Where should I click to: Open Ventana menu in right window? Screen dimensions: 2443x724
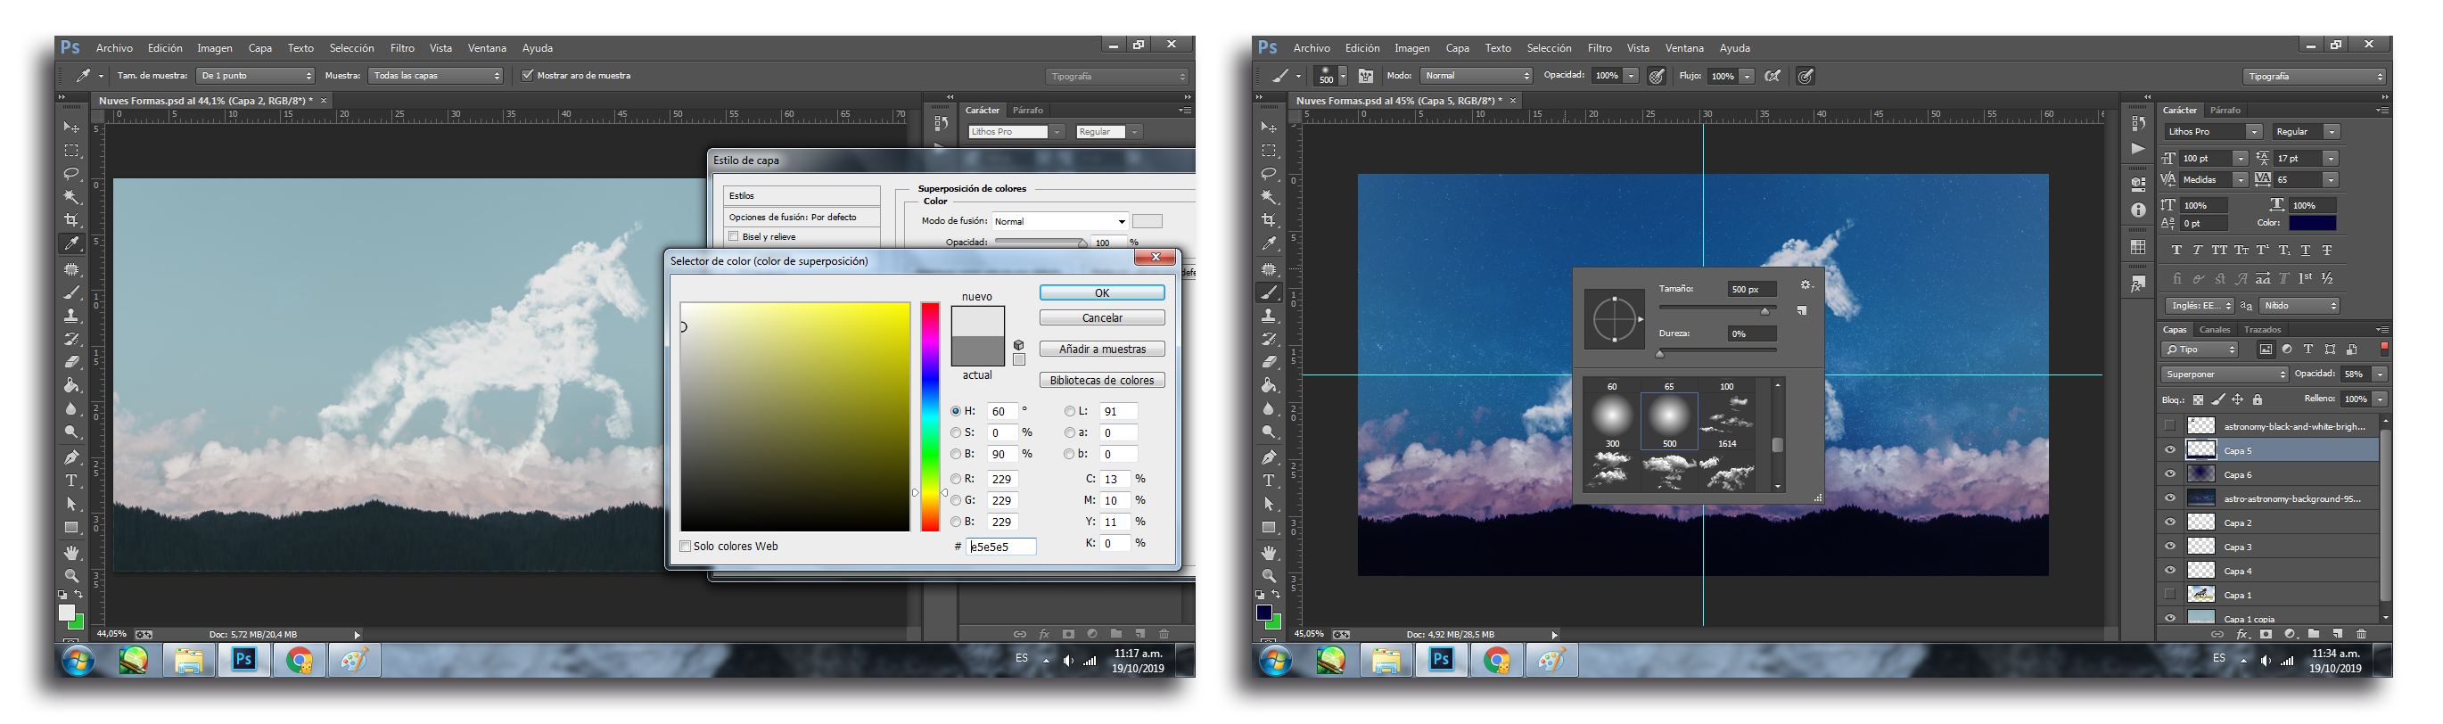point(1684,47)
